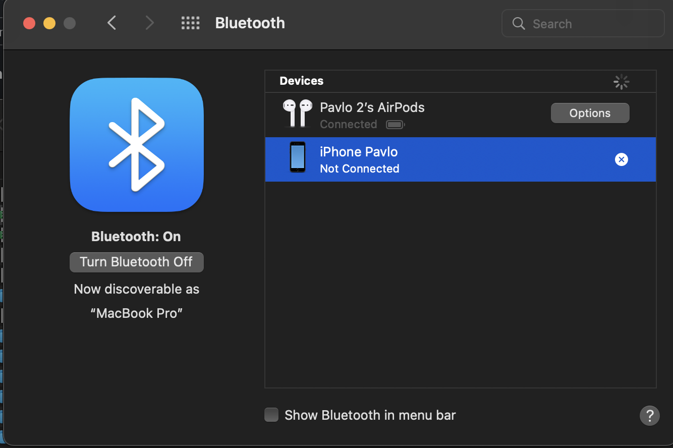Enable Show Bluetooth in menu bar

(272, 415)
